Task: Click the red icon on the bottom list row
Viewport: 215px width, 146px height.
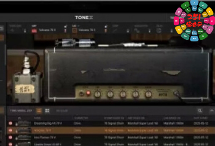Action: (10, 144)
